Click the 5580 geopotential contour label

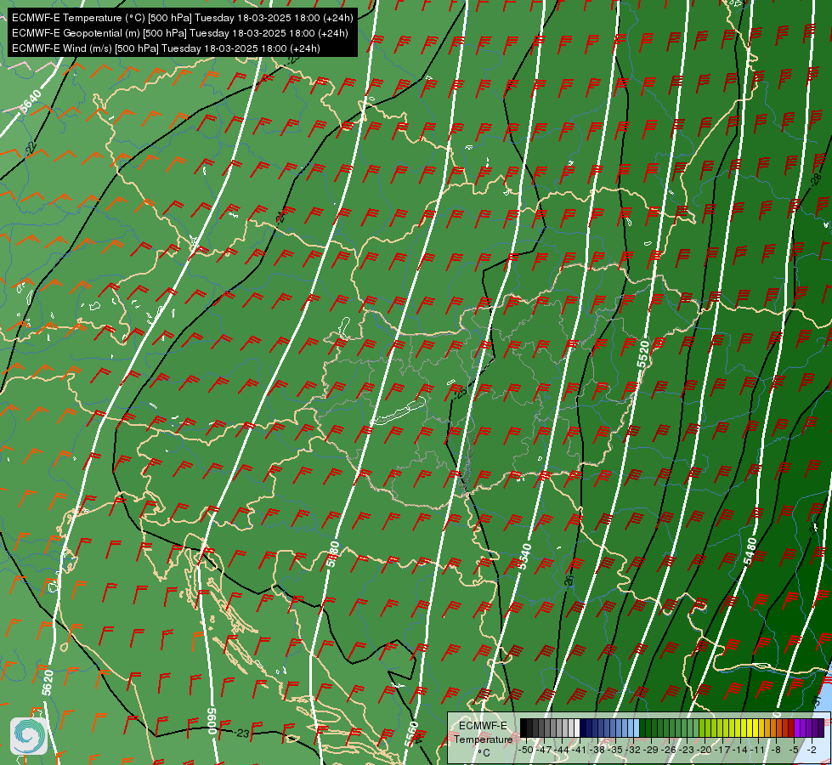click(x=332, y=553)
